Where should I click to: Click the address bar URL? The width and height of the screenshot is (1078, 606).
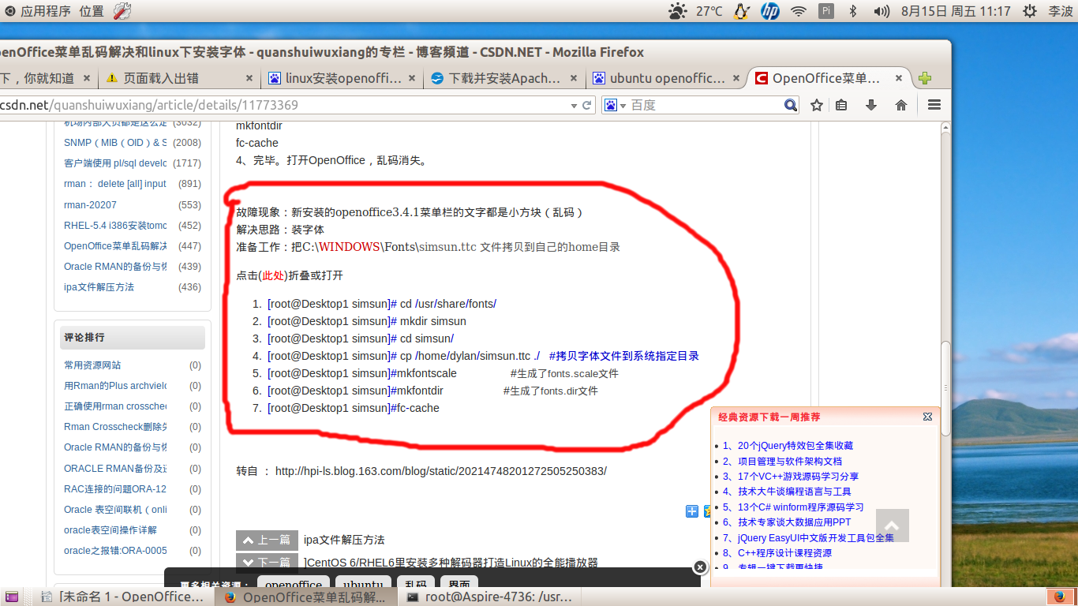tap(148, 105)
